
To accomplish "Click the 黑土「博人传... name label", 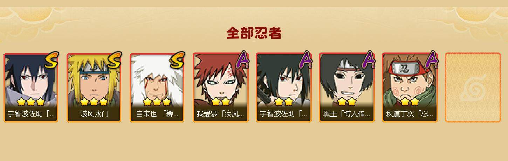I will 346,114.
